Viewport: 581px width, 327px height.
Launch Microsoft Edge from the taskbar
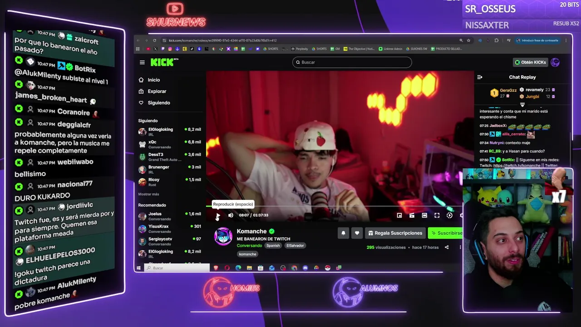238,268
